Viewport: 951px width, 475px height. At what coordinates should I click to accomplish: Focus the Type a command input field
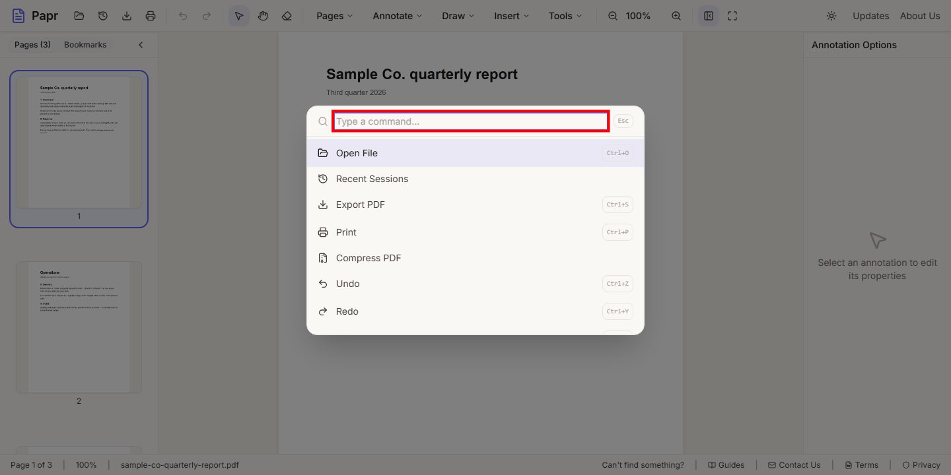tap(470, 121)
